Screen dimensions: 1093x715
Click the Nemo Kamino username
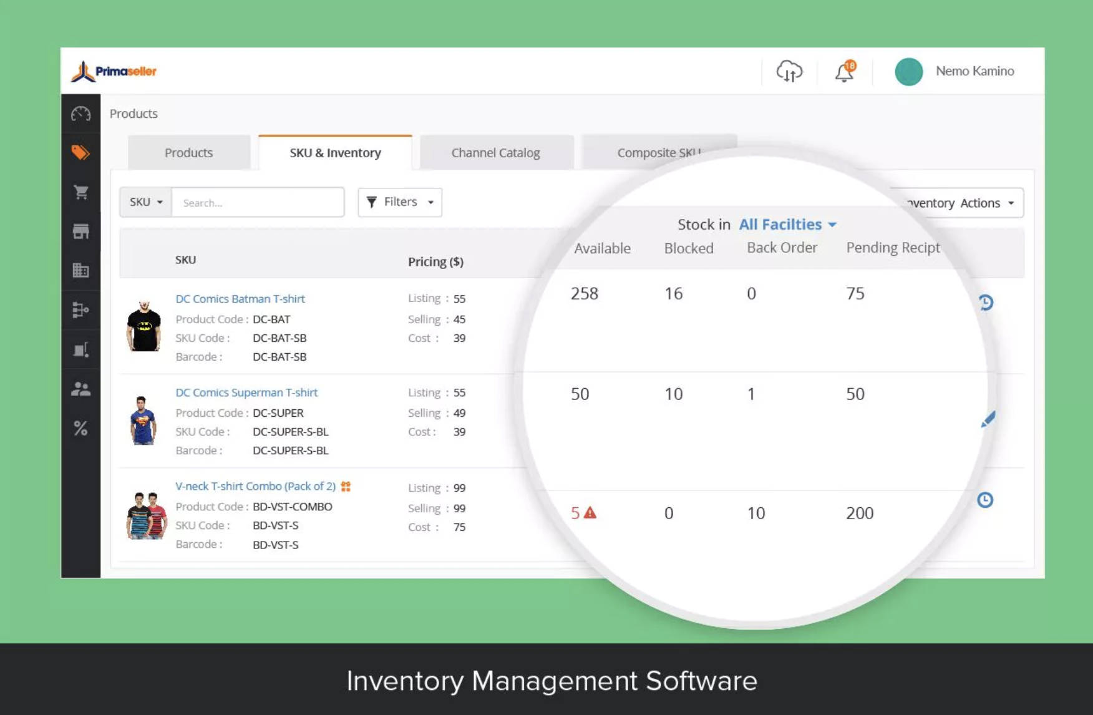point(974,71)
